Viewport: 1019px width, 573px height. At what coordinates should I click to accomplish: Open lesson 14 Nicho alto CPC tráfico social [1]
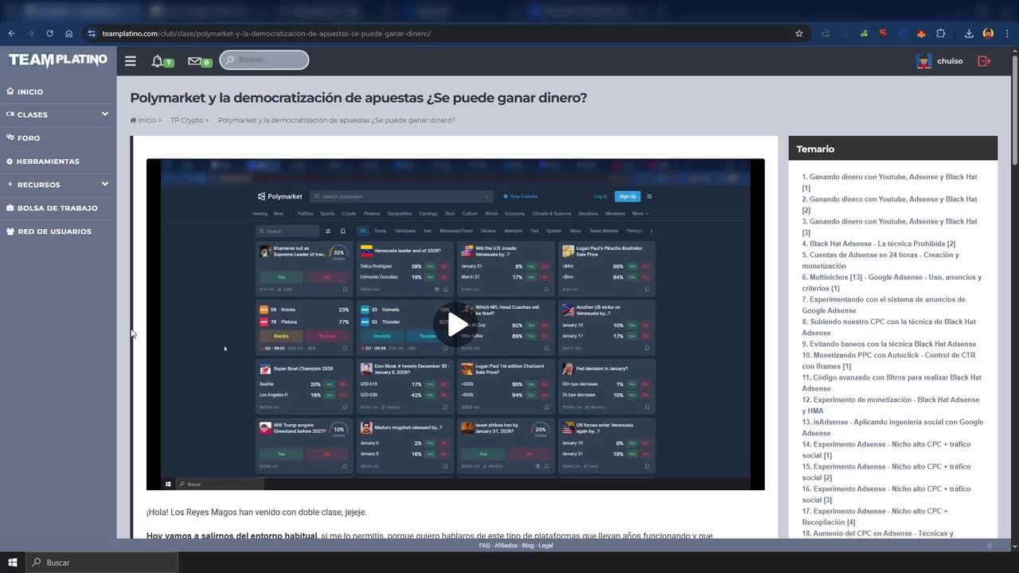pos(886,450)
